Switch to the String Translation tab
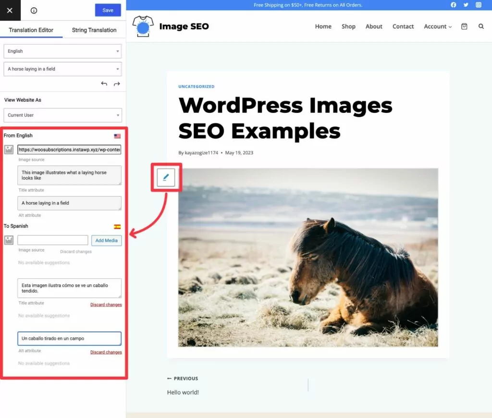 pyautogui.click(x=94, y=30)
